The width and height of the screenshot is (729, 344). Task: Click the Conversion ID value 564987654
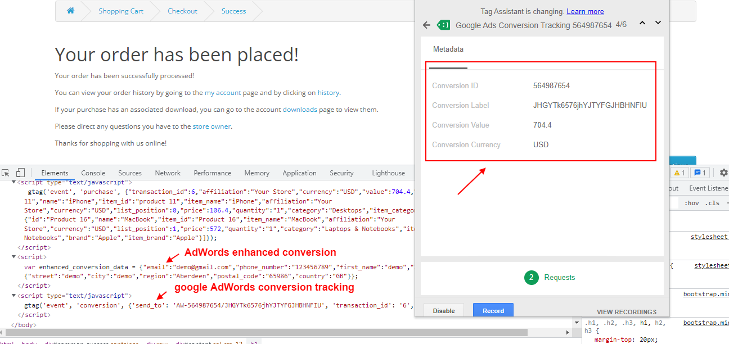coord(551,86)
